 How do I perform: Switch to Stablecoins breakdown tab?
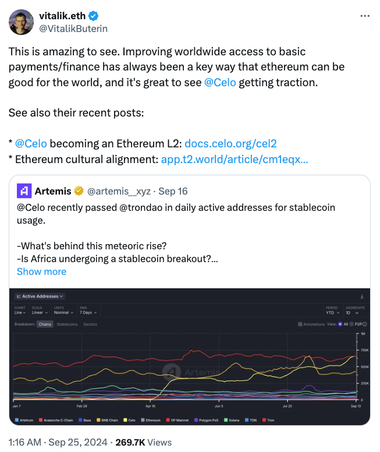(67, 324)
